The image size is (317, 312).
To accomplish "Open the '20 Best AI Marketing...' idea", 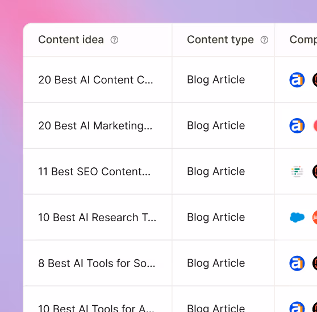I will (x=95, y=125).
